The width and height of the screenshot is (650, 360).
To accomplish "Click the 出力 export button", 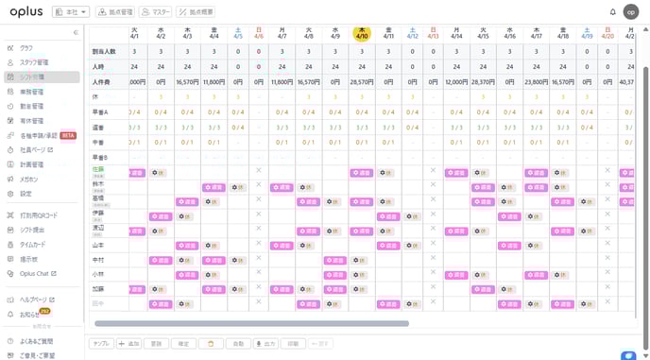I will (x=265, y=343).
